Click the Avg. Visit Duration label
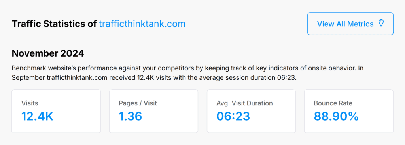Screen dimensions: 405x145 tap(244, 103)
